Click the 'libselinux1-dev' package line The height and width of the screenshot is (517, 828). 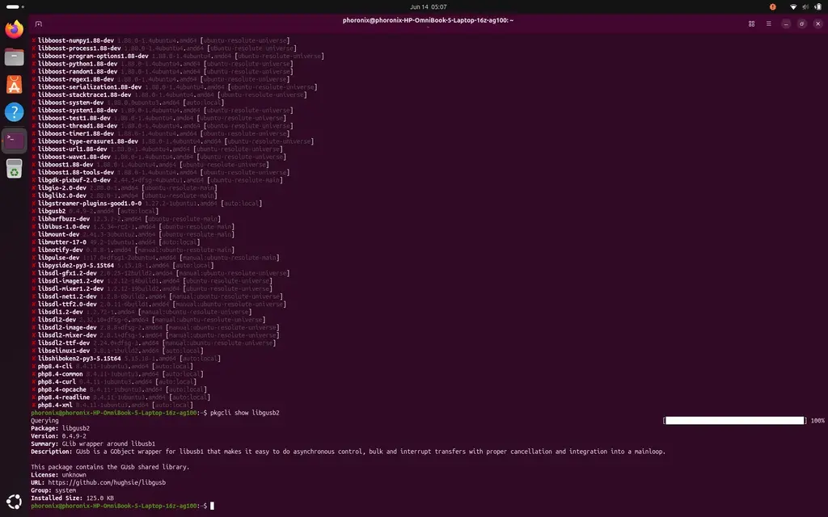click(x=117, y=351)
